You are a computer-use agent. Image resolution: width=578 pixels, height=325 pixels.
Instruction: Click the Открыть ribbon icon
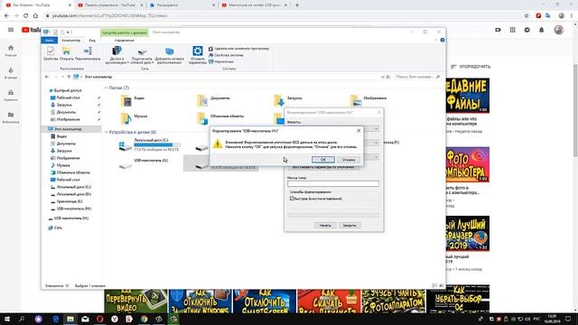pyautogui.click(x=66, y=53)
